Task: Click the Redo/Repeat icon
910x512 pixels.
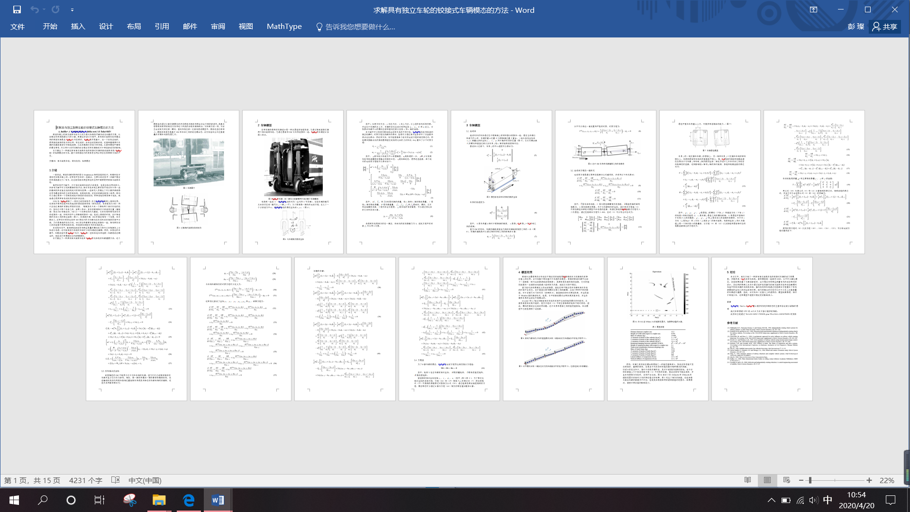Action: (x=55, y=9)
